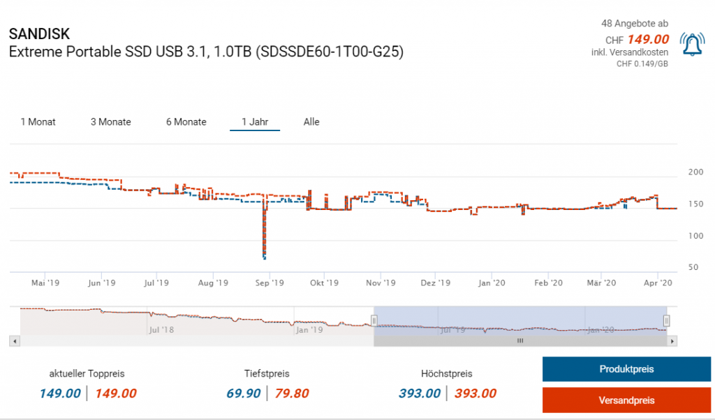Click the CHF 149.00 offer price

(x=647, y=39)
